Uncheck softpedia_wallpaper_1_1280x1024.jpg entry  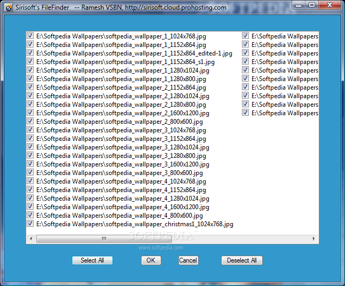[30, 70]
